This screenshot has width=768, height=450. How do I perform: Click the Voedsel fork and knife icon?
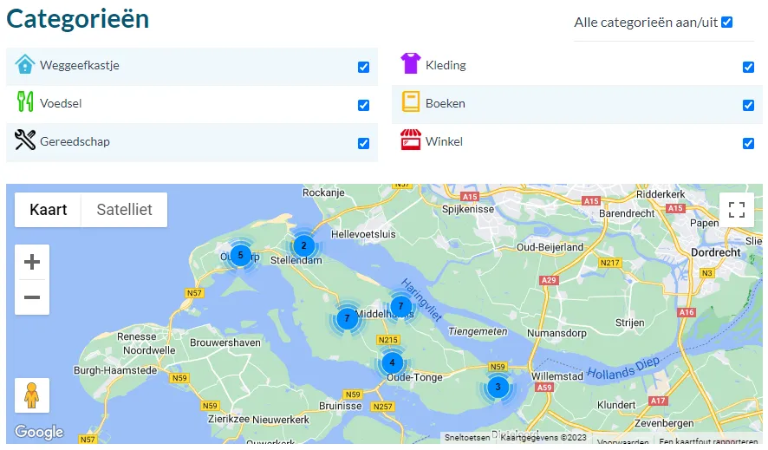click(25, 102)
